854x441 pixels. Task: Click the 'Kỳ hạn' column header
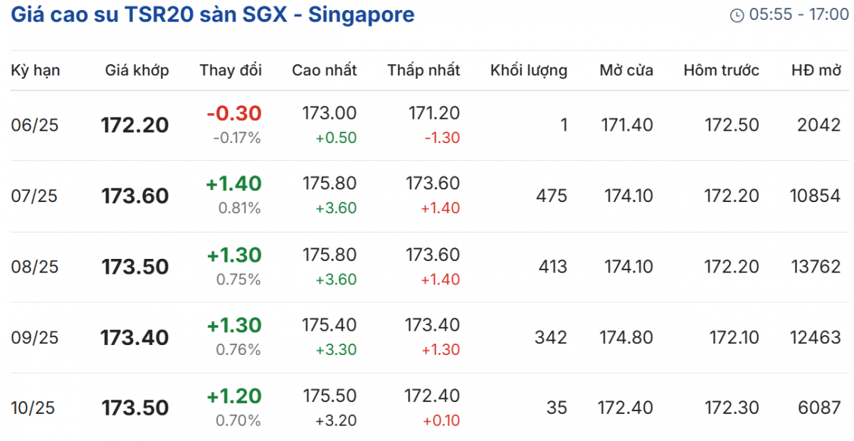point(36,70)
